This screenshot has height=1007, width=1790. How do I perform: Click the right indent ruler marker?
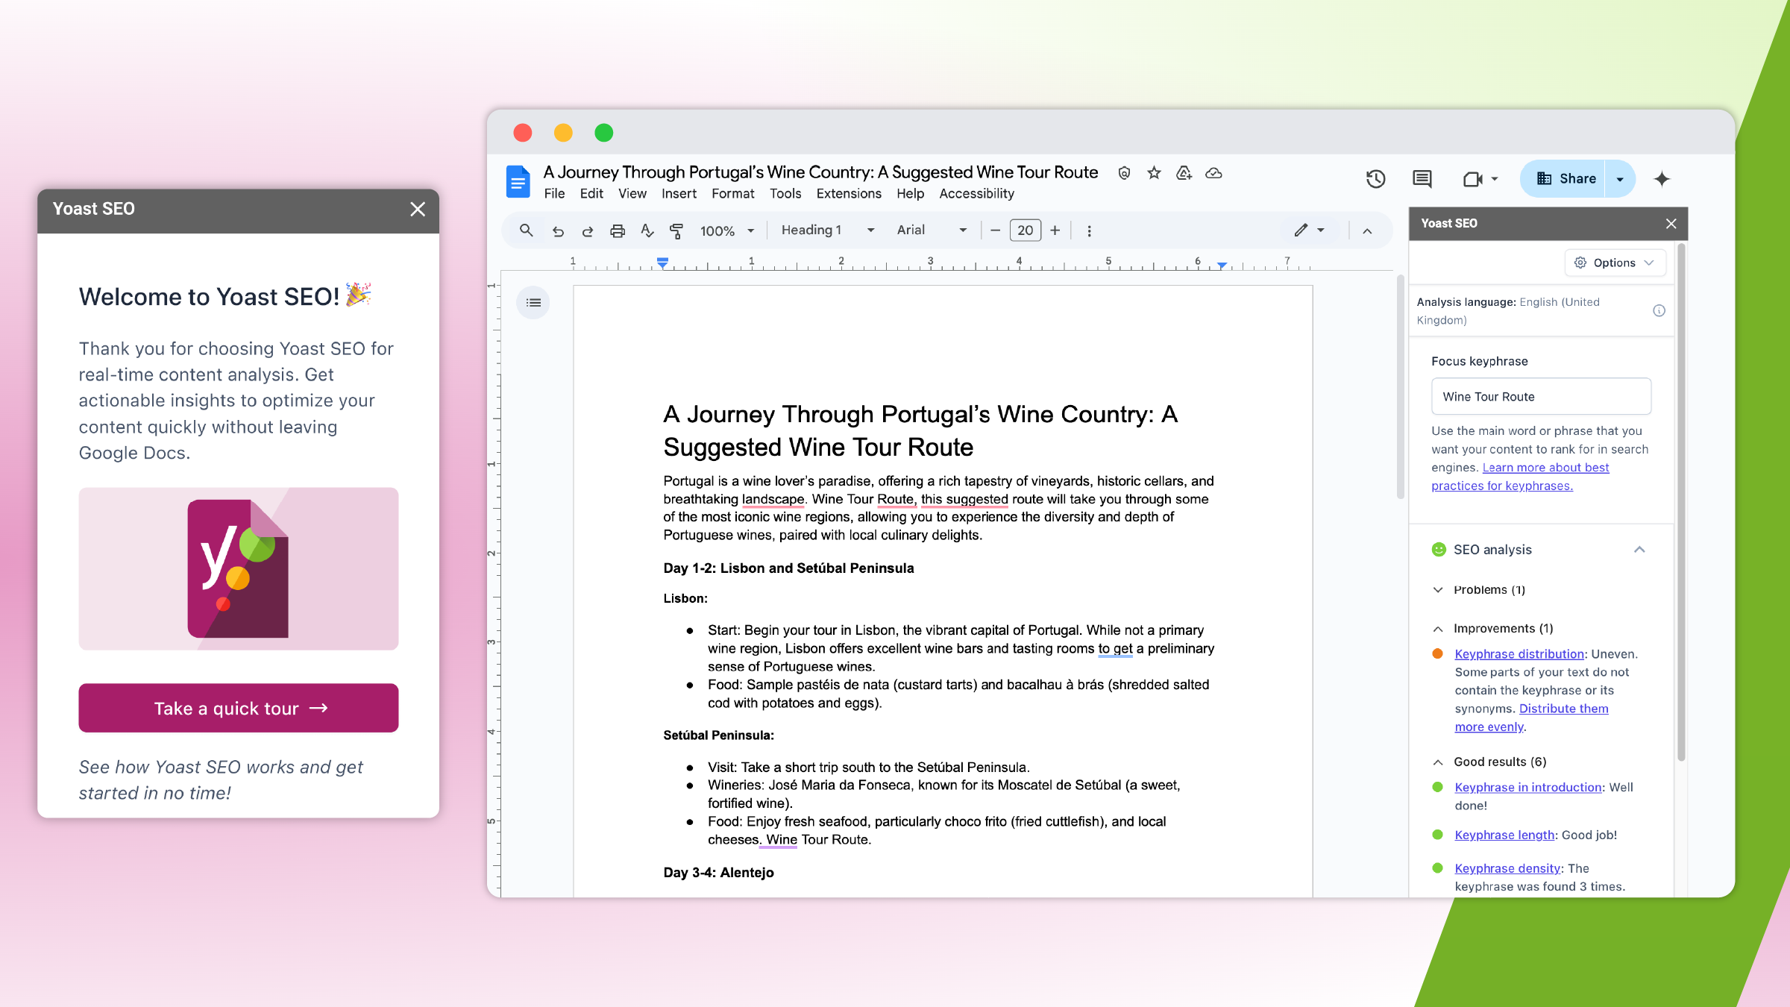1222,265
